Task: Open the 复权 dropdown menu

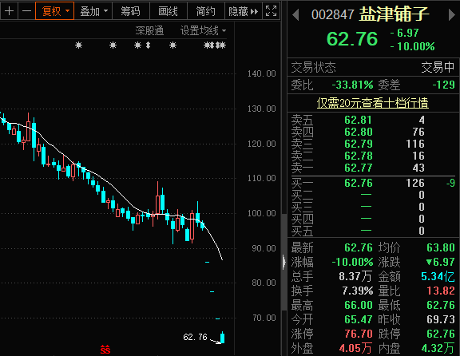Action: [54, 11]
